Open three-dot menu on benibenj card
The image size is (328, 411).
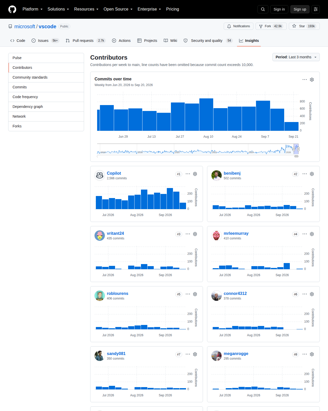305,174
